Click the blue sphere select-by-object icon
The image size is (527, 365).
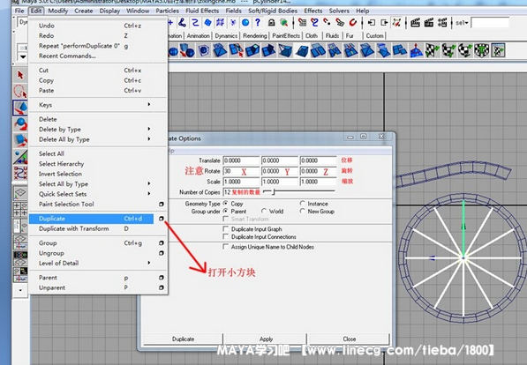tap(245, 23)
